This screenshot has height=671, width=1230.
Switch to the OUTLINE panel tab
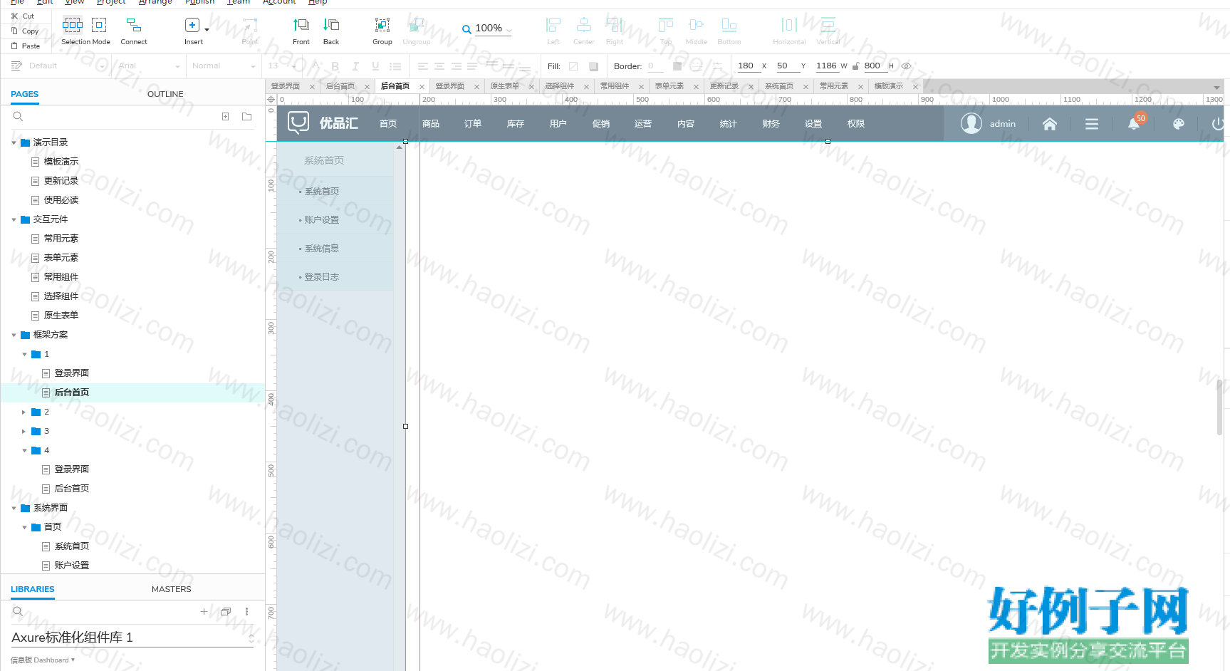pos(165,94)
